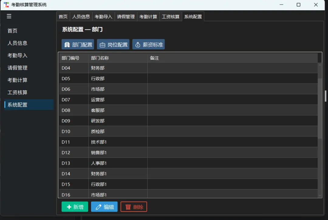Viewport: 328px width, 220px height.
Task: Click the D15 code cell
Action: click(x=74, y=184)
